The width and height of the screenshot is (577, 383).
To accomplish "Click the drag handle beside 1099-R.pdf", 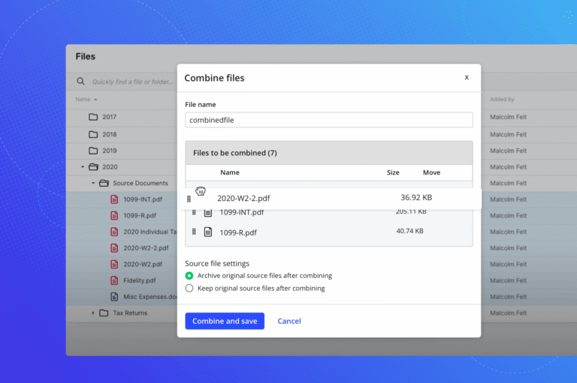I will (194, 232).
